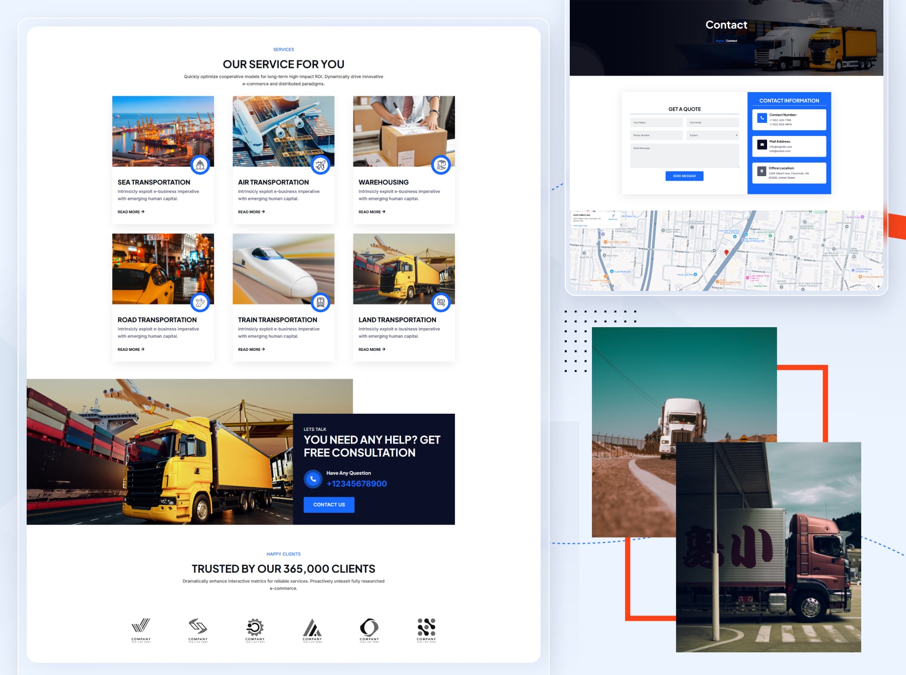Click the Sea Transportation heading
Screen dimensions: 906x675
click(154, 182)
